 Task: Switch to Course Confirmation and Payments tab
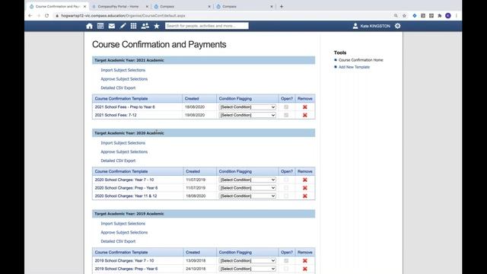(58, 6)
